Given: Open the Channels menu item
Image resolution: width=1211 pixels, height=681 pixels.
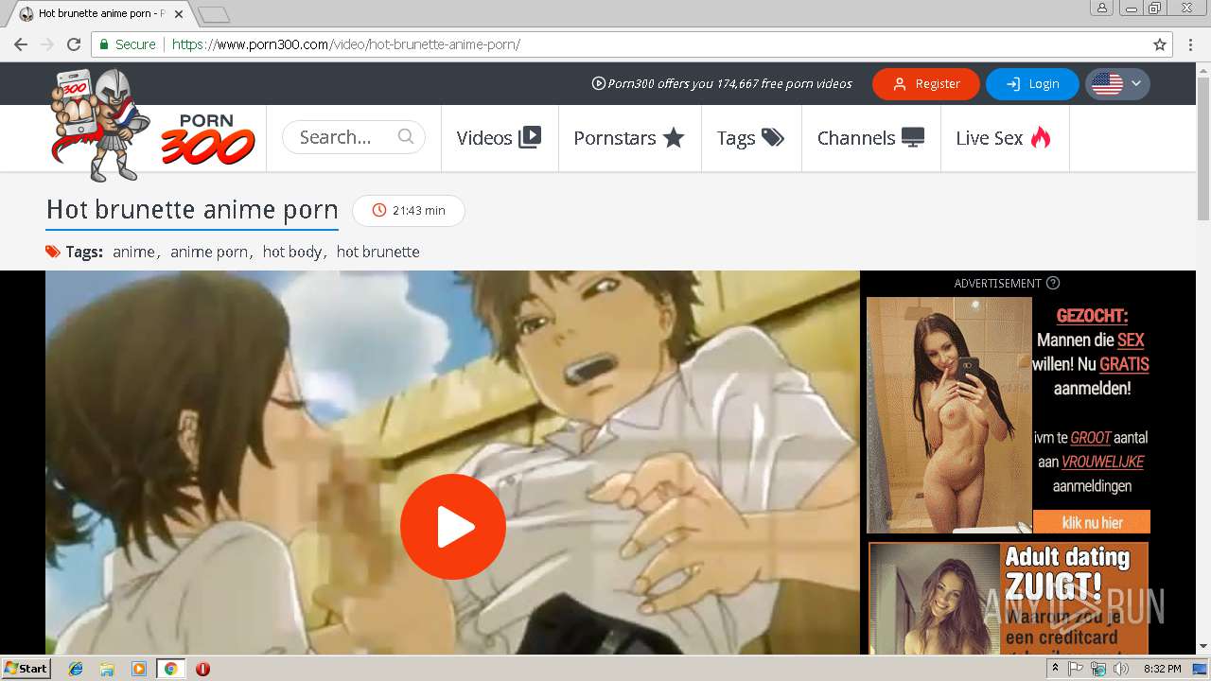Looking at the screenshot, I should 870,138.
